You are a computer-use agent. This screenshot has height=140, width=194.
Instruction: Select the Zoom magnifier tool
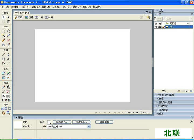(x=8, y=113)
